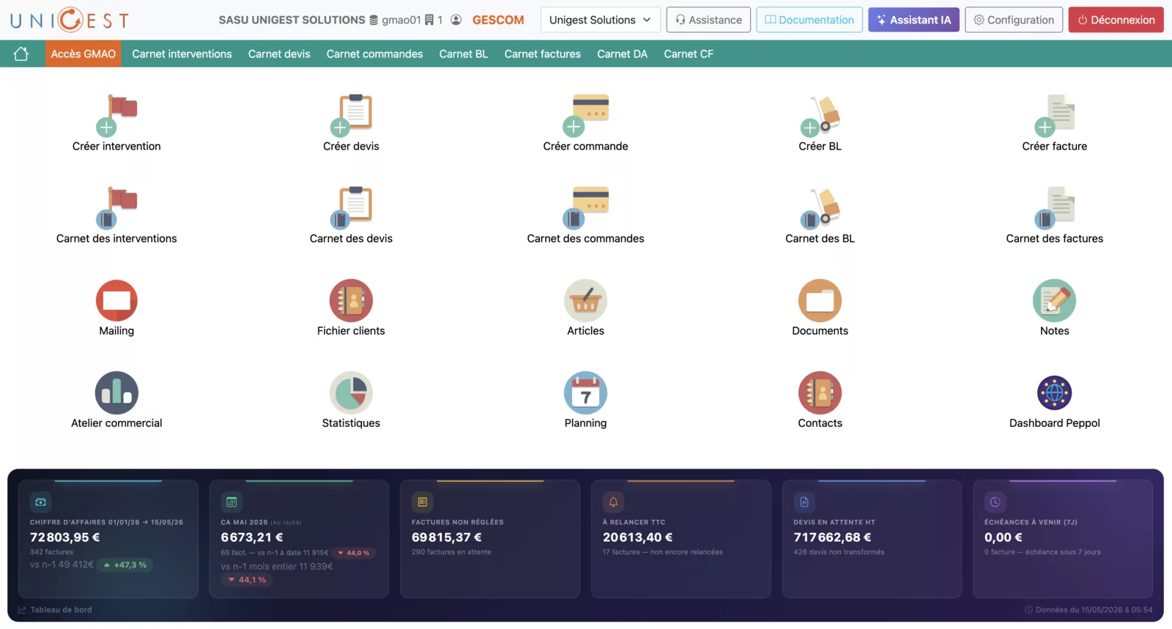This screenshot has width=1172, height=629.
Task: Open the Documentation link button
Action: click(x=809, y=20)
